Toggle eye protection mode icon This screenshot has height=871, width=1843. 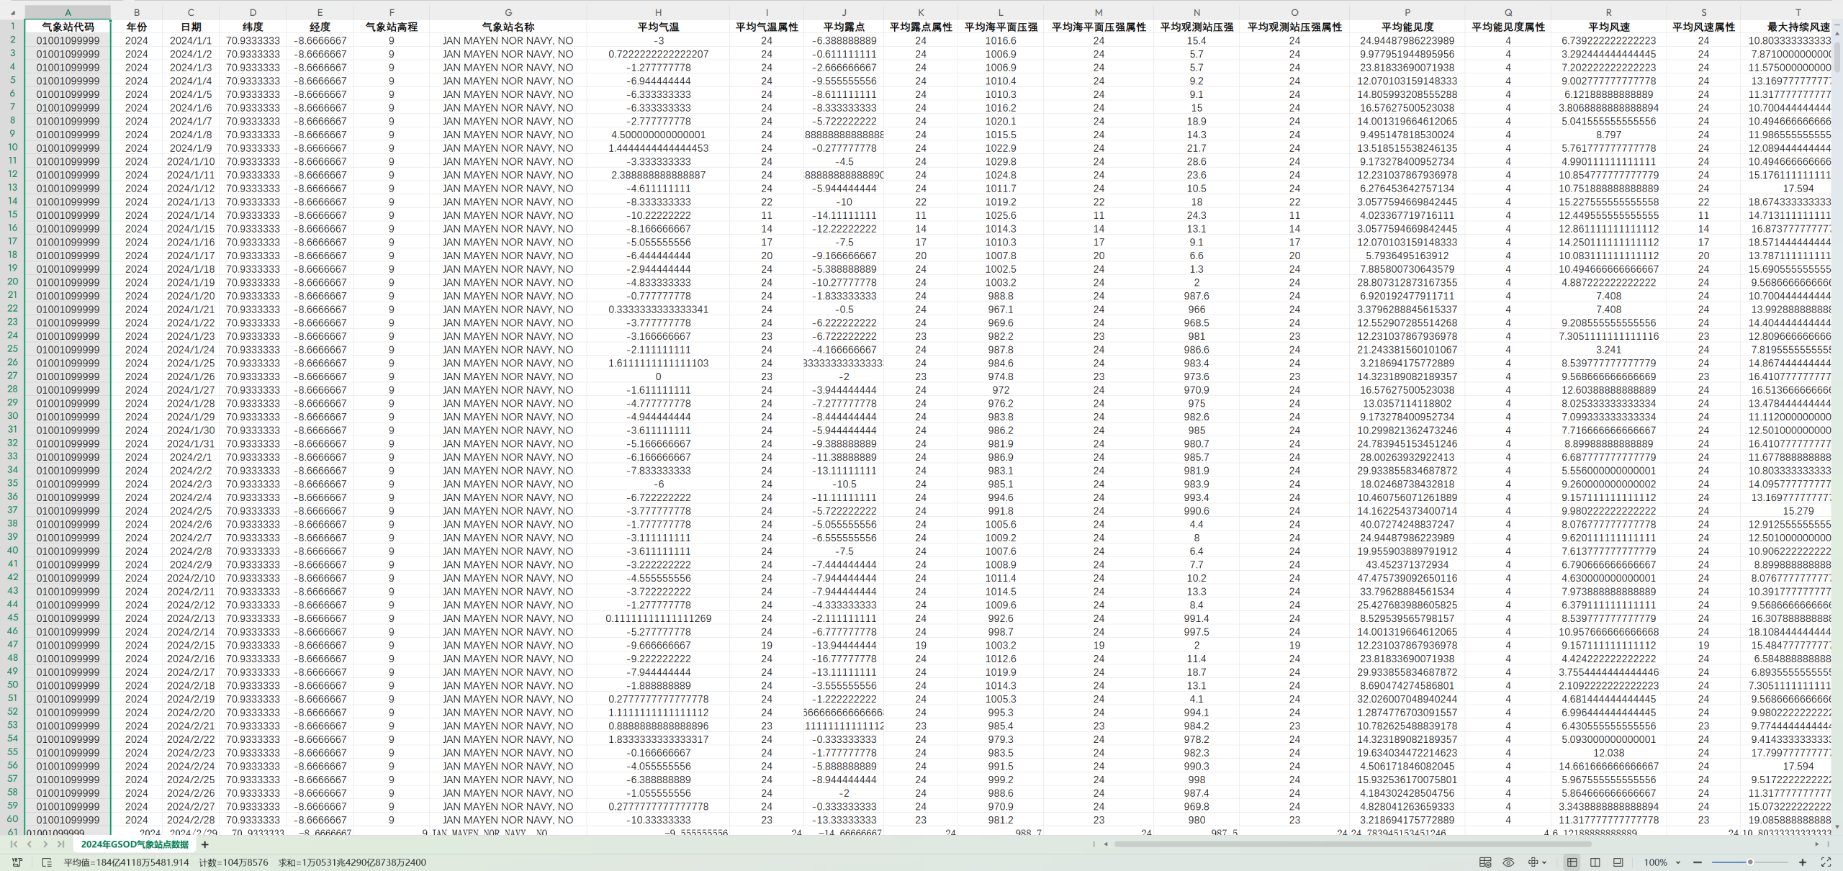tap(1508, 862)
